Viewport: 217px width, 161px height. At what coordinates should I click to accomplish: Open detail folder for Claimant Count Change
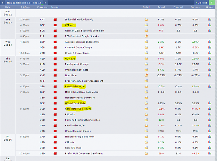[x=146, y=47]
